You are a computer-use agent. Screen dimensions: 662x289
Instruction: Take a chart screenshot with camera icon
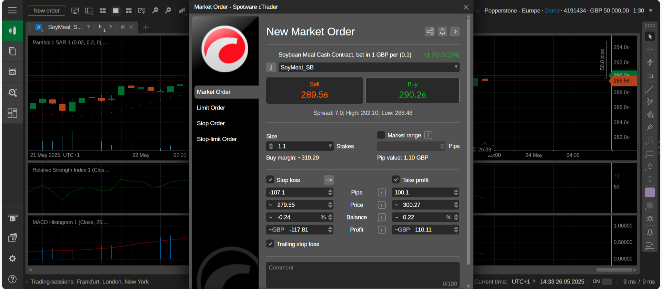(650, 219)
